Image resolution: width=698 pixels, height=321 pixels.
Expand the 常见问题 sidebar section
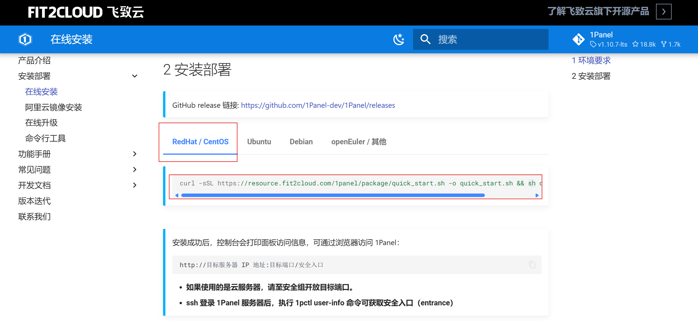click(135, 169)
